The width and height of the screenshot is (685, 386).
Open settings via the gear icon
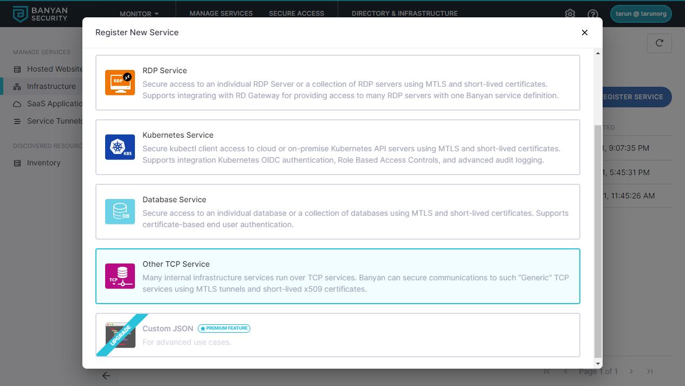click(570, 14)
